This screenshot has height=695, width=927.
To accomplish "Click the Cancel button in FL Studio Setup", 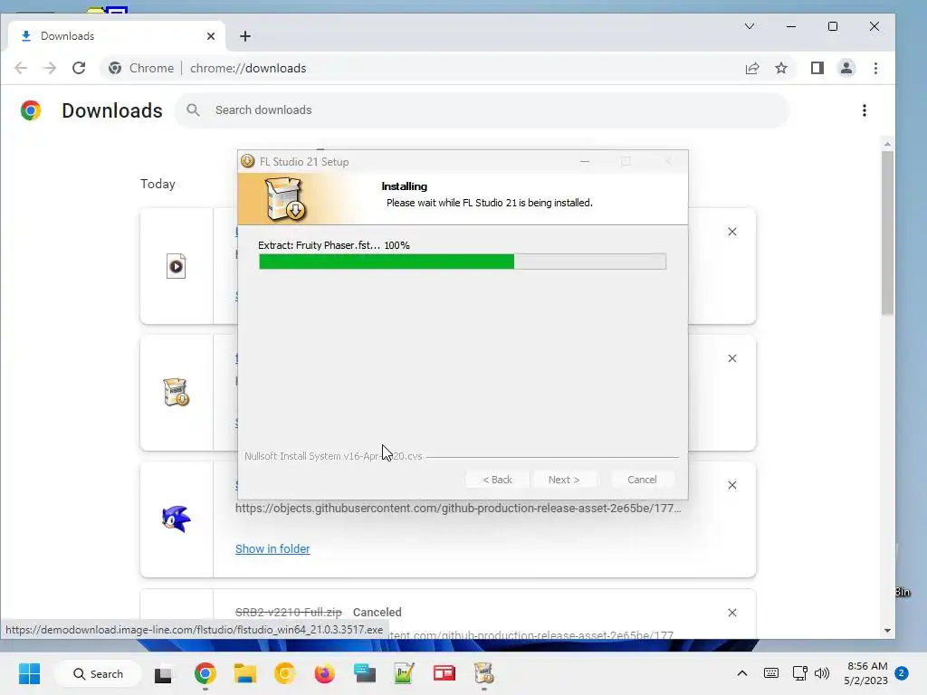I will coord(642,480).
